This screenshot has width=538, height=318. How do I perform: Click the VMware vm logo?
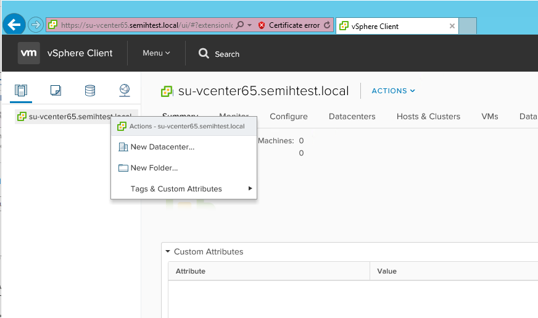tap(28, 53)
